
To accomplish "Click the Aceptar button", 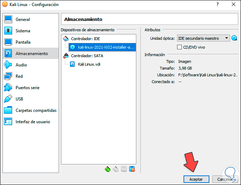I will tap(196, 179).
